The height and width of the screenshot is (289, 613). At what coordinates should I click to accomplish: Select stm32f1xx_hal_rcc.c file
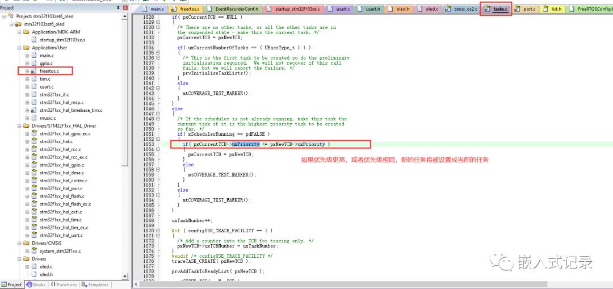point(60,149)
